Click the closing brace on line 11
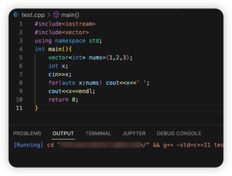The height and width of the screenshot is (176, 232). pyautogui.click(x=37, y=108)
